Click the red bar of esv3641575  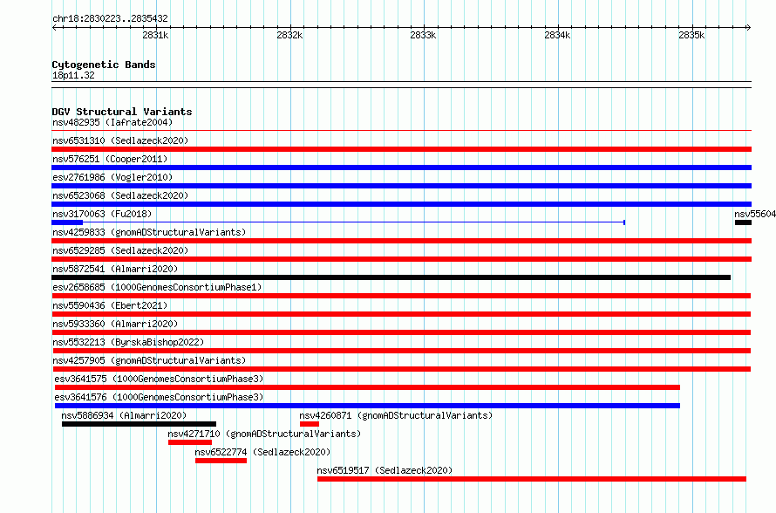(x=367, y=387)
